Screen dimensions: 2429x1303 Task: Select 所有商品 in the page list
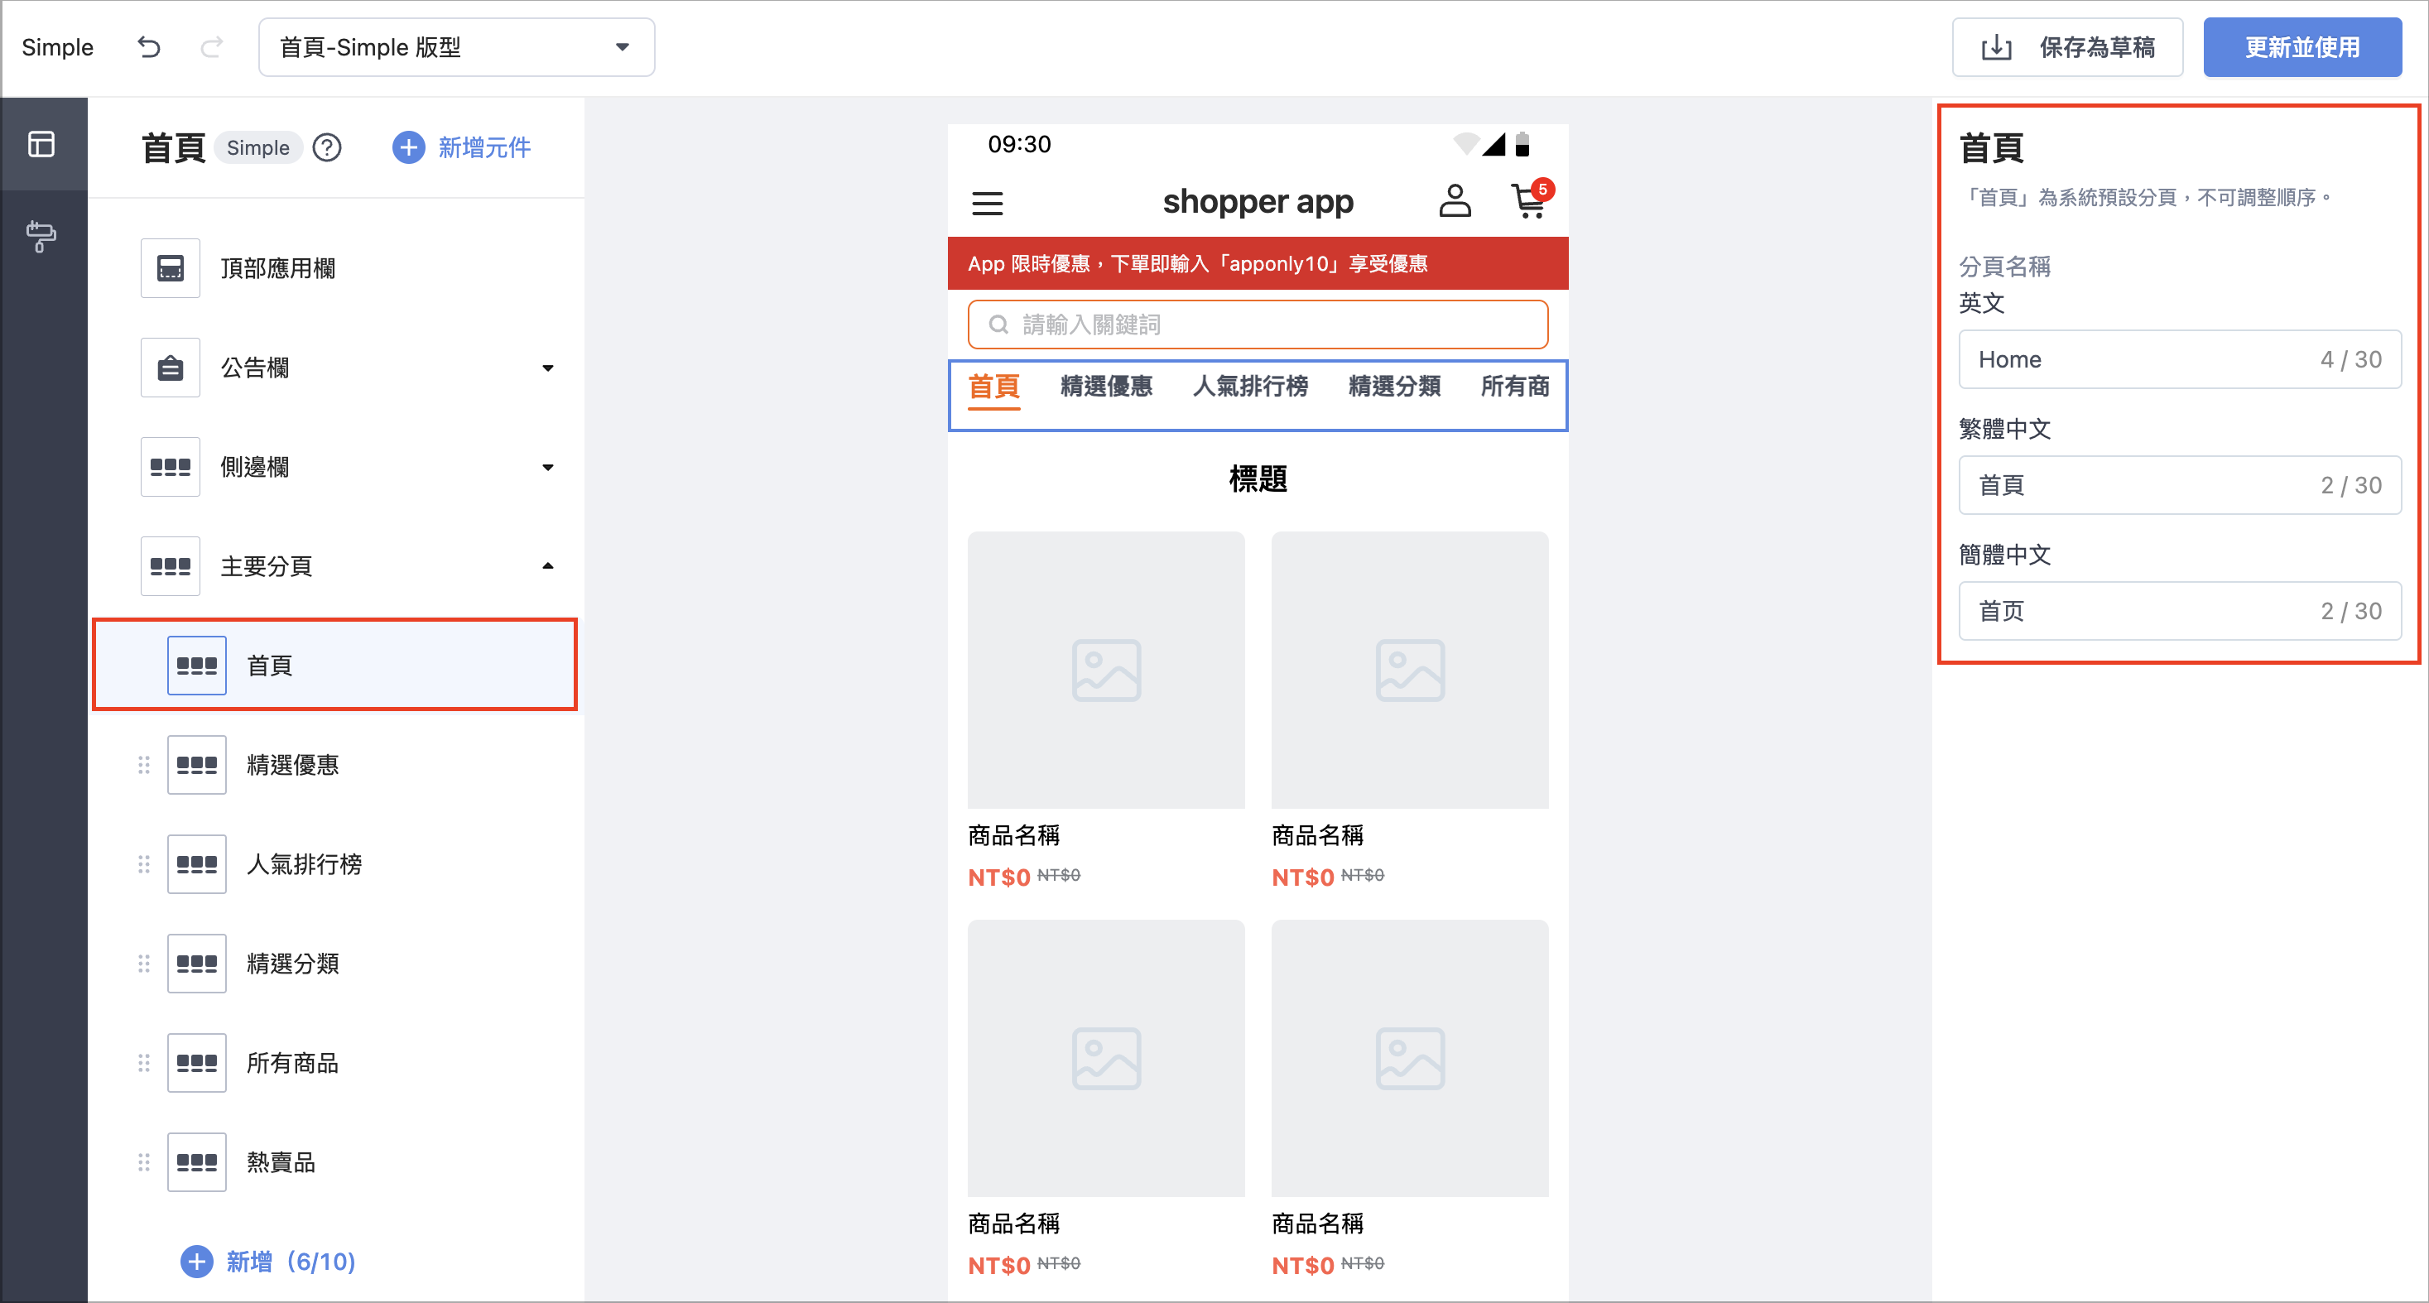[334, 1063]
